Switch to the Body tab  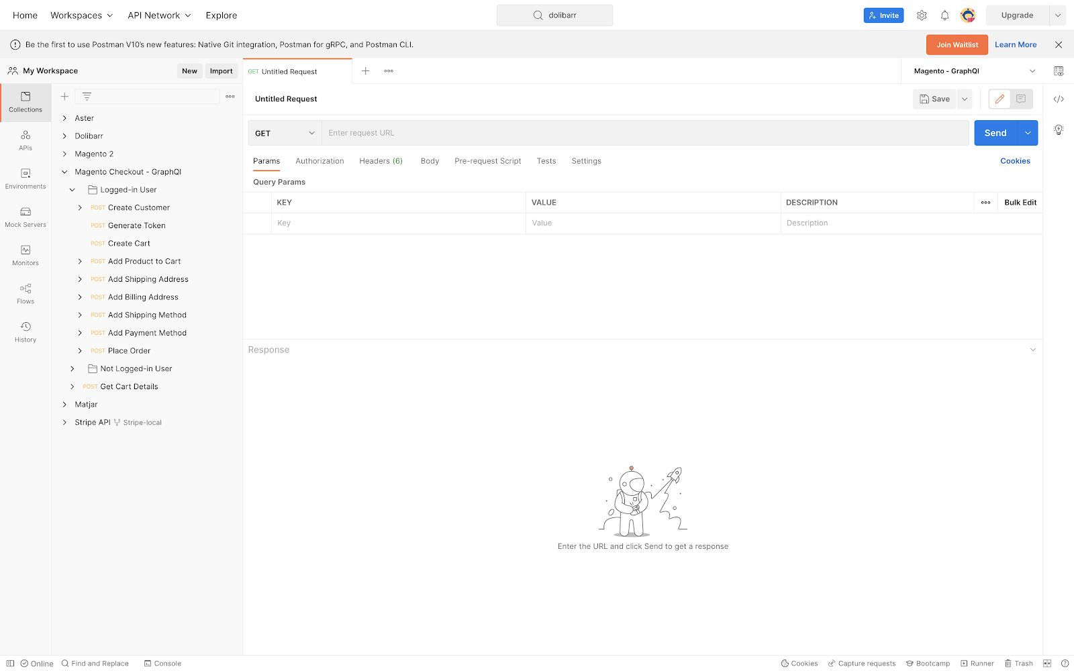click(x=430, y=161)
